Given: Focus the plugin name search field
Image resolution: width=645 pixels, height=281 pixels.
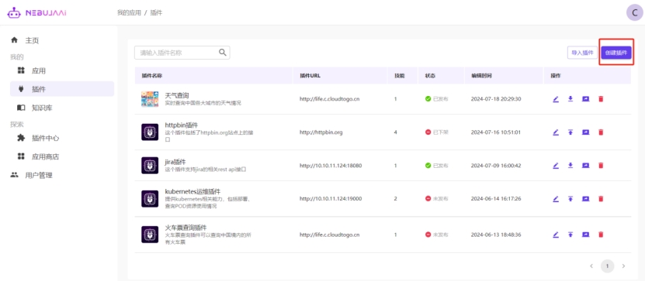Looking at the screenshot, I should (x=182, y=53).
